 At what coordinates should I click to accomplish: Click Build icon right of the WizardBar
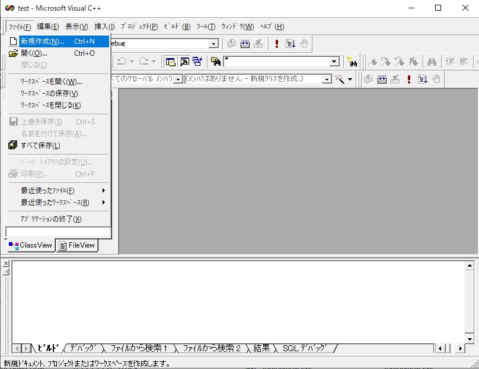(382, 79)
